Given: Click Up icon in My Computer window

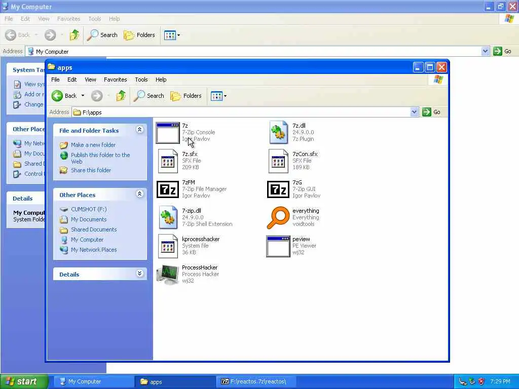Looking at the screenshot, I should click(74, 35).
